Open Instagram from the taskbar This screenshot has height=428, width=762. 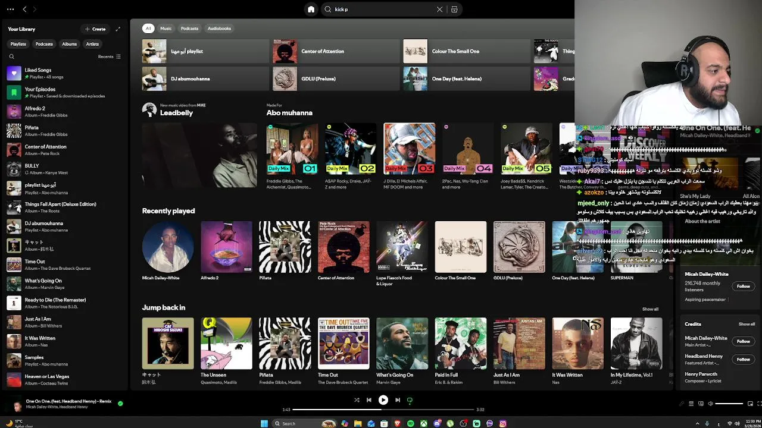(503, 423)
